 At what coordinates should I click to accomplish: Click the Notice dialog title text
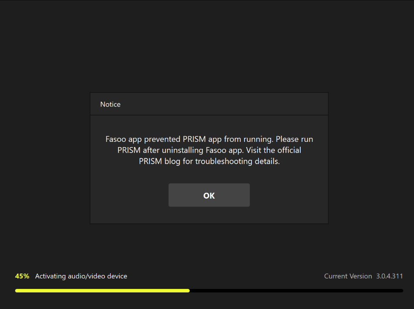click(x=110, y=104)
